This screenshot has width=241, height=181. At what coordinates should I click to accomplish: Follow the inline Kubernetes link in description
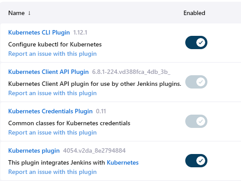tap(122, 162)
